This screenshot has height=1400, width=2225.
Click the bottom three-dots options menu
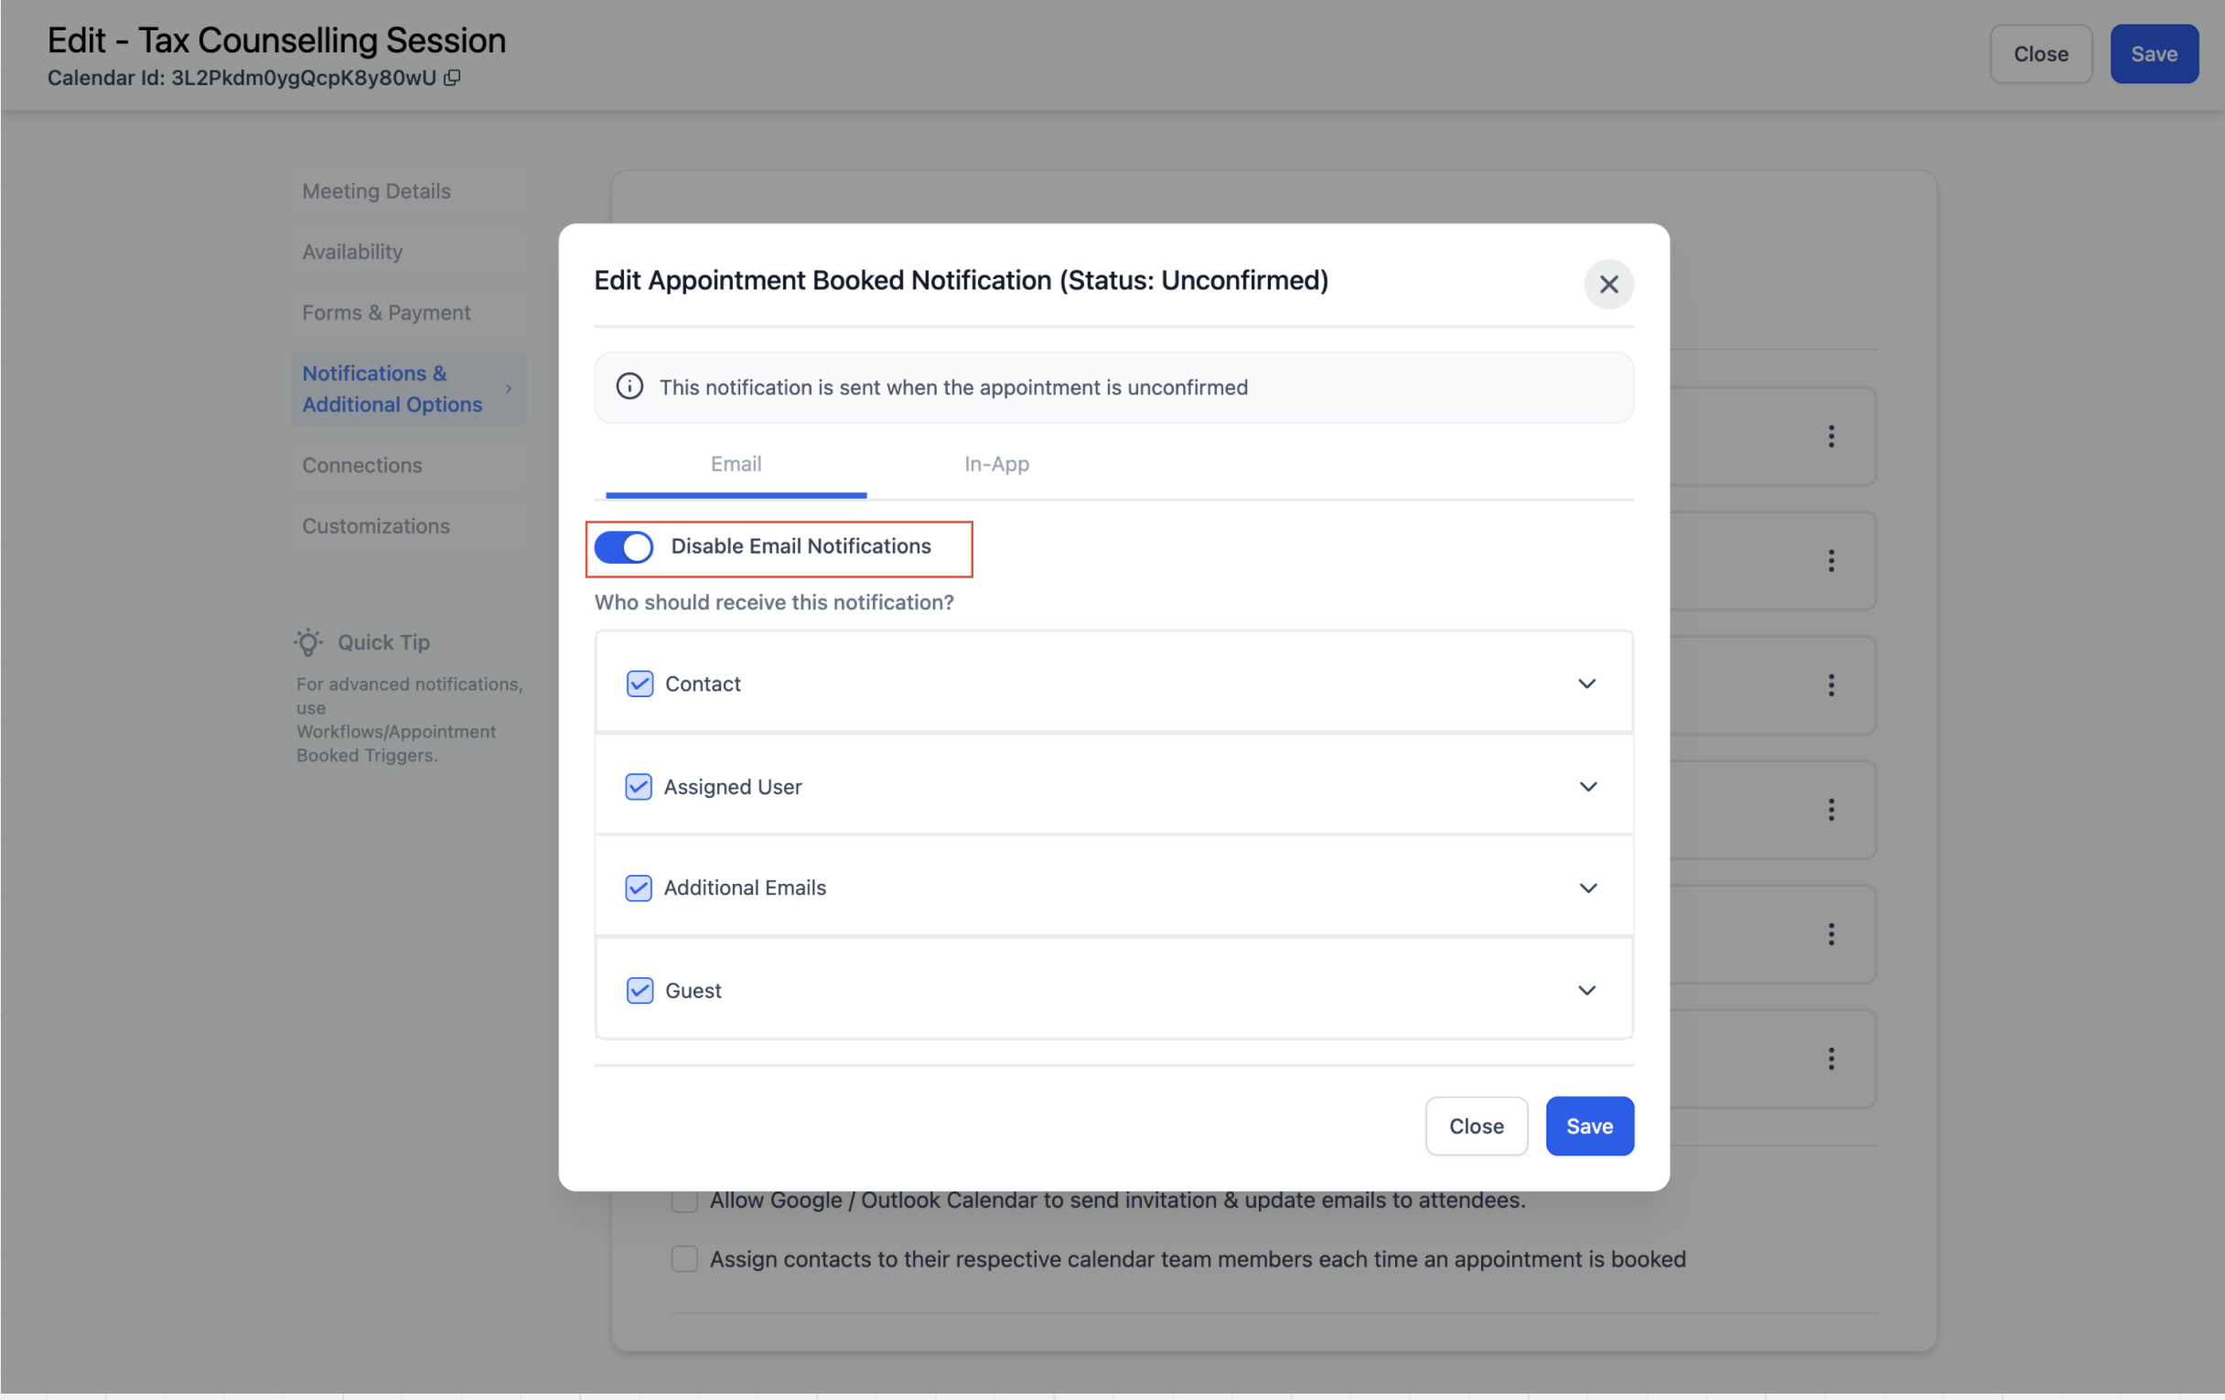[1831, 1058]
